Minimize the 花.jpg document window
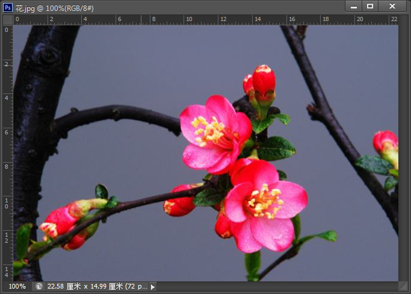Viewport: 411px width, 294px height. [x=354, y=7]
